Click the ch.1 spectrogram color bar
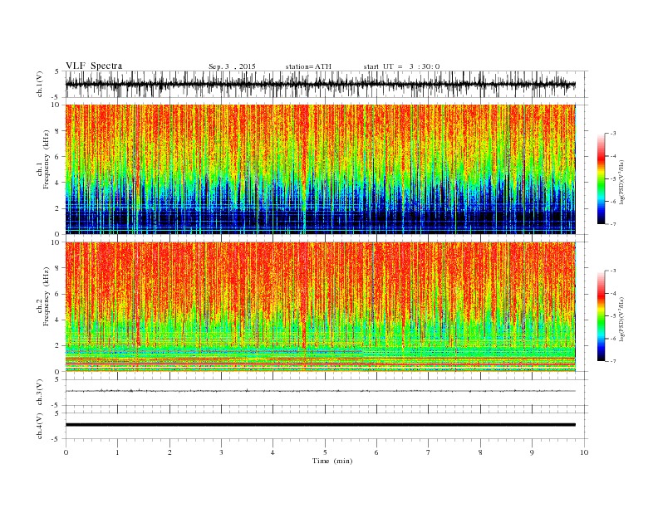The height and width of the screenshot is (508, 658). click(601, 179)
